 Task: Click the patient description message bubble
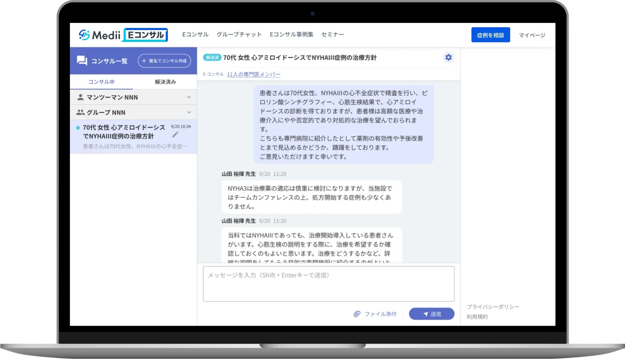[x=344, y=124]
